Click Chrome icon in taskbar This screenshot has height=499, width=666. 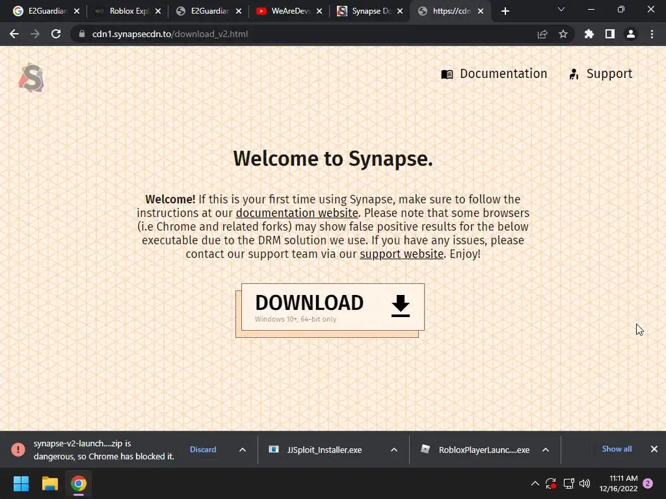(79, 483)
